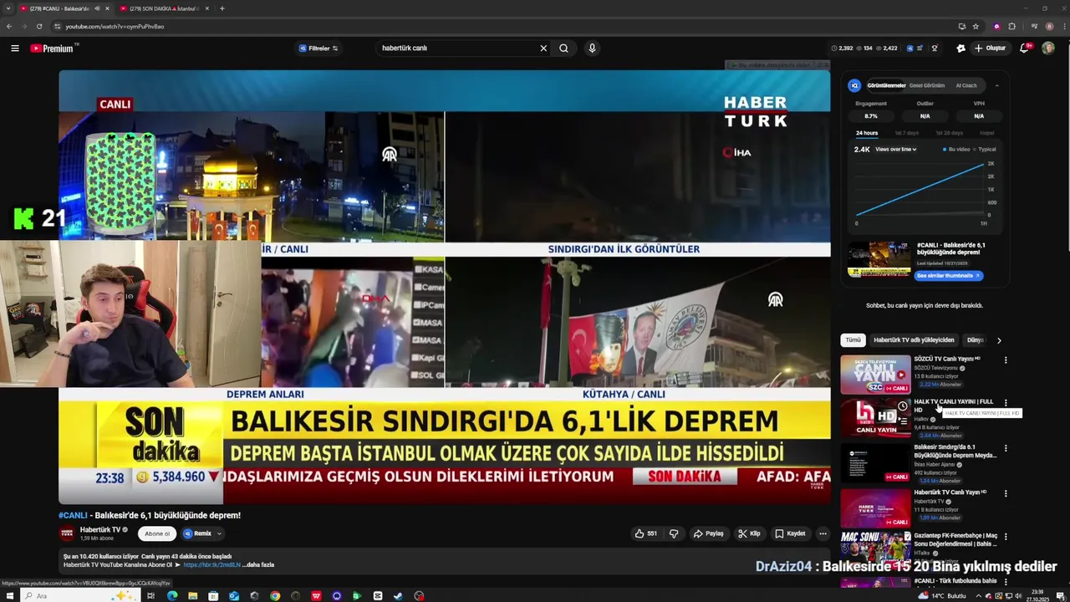
Task: Mute the first tab's speaker icon
Action: (x=97, y=8)
